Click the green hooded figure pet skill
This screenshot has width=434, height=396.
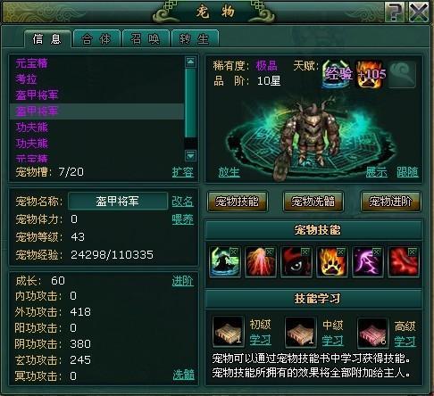point(225,262)
